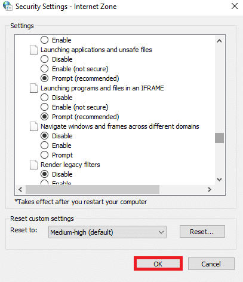The width and height of the screenshot is (243, 282).
Task: Close the Security Settings dialog
Action: 235,6
